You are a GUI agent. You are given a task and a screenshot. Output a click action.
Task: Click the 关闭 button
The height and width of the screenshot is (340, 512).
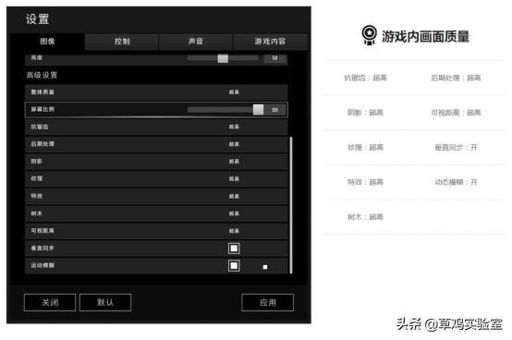pos(50,302)
